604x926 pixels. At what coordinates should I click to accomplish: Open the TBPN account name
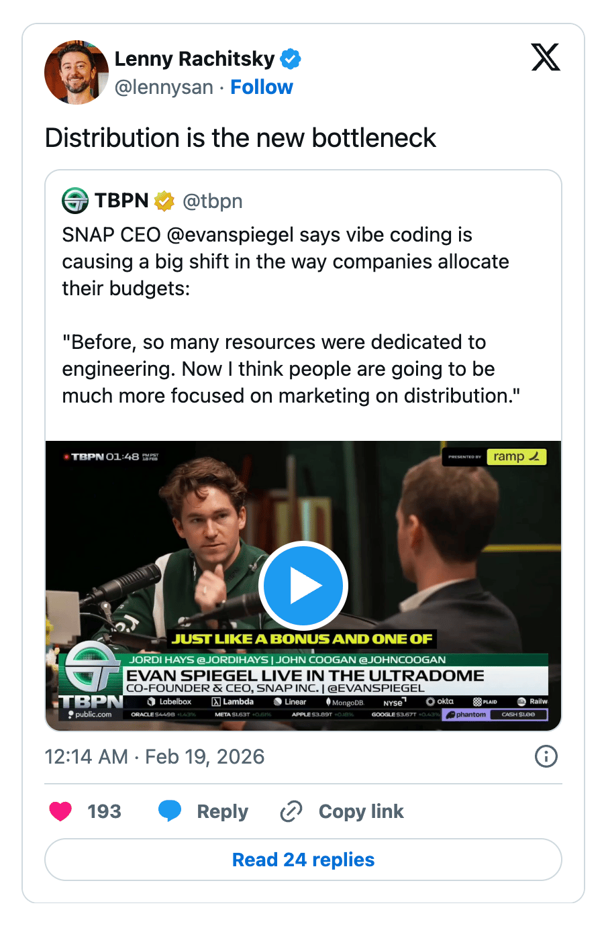point(121,201)
